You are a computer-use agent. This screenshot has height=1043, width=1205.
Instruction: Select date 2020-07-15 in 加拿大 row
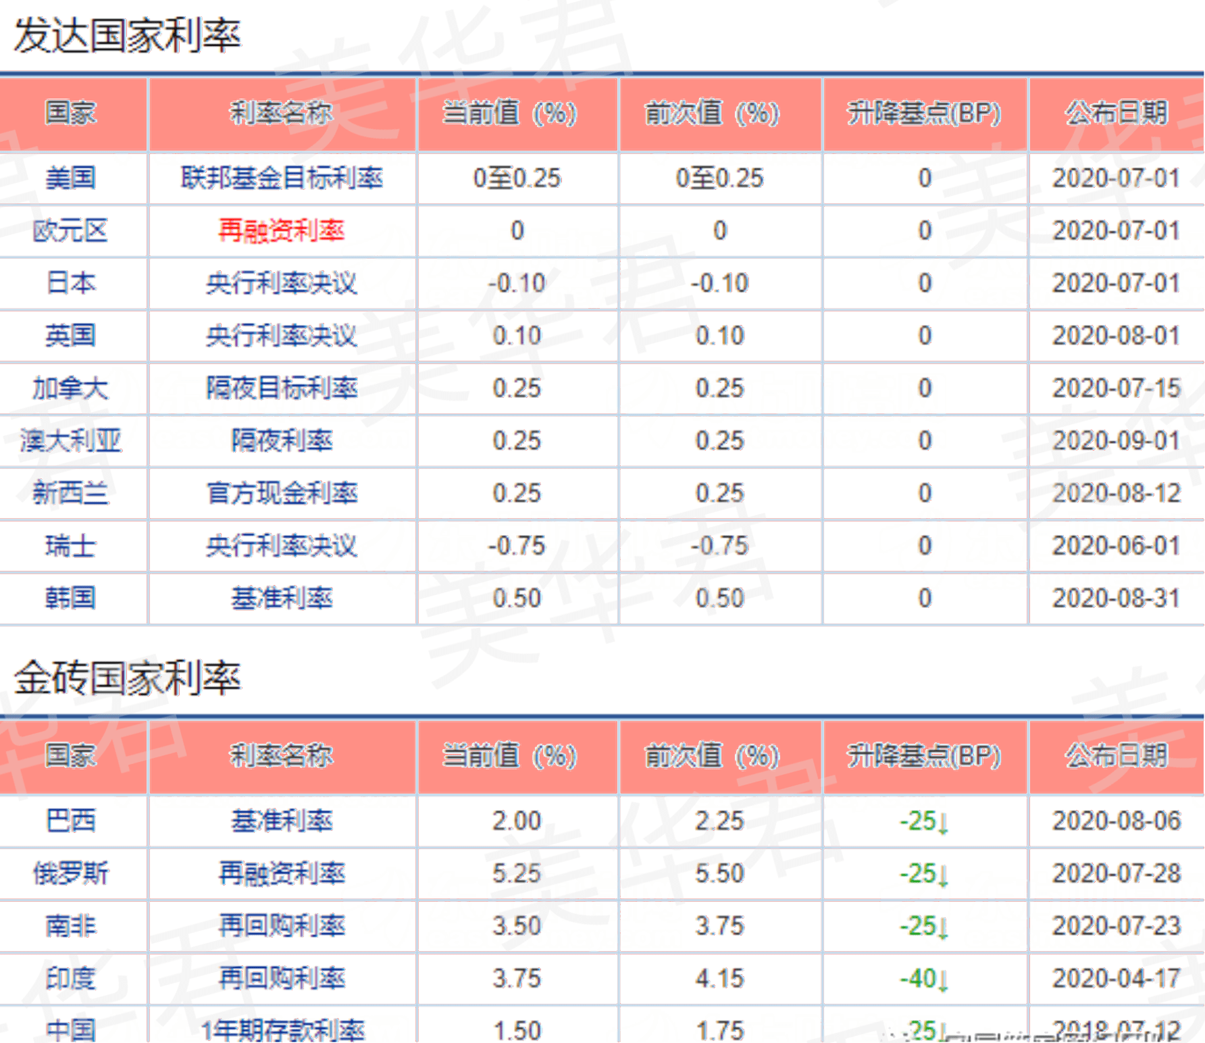point(1117,388)
